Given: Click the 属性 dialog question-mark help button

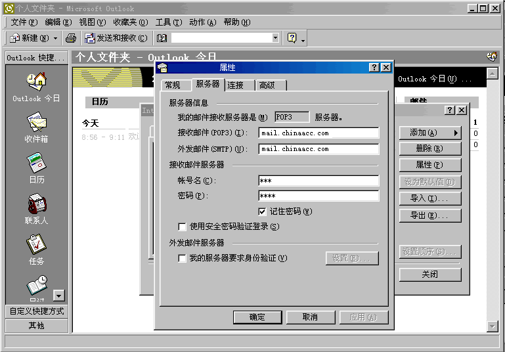Looking at the screenshot, I should (x=374, y=67).
